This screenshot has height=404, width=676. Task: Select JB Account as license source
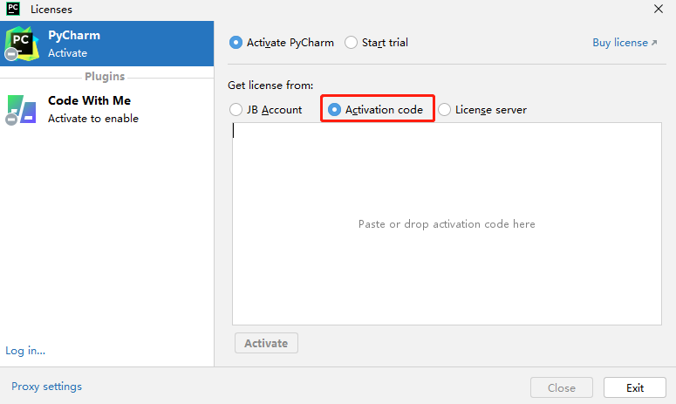pos(236,110)
